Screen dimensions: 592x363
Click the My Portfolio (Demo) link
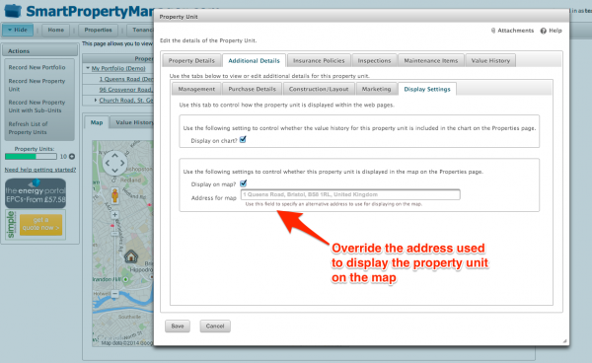pyautogui.click(x=118, y=68)
